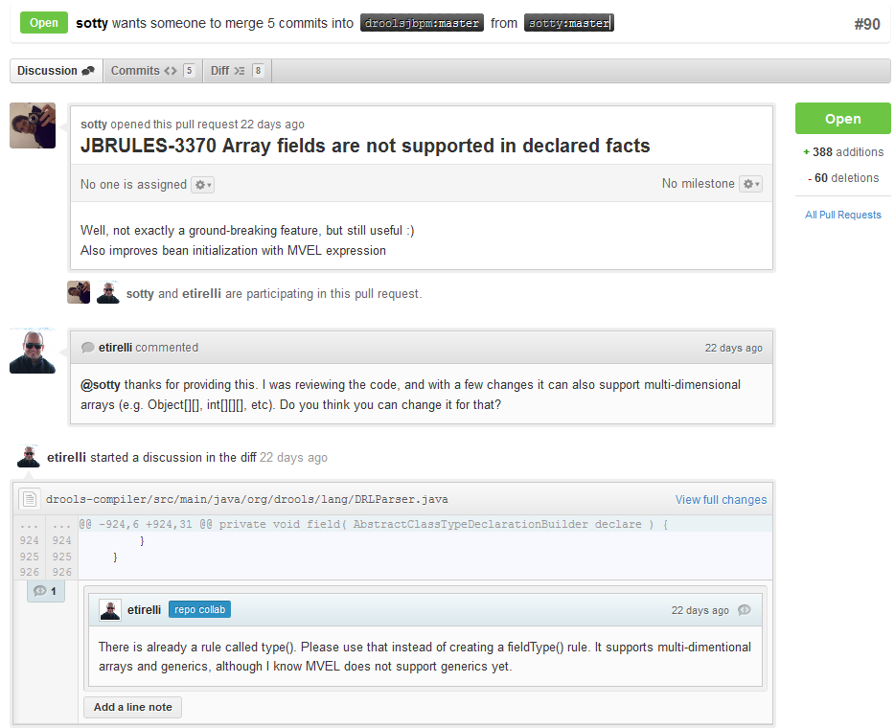Click the comment count bubble in the diff gutter

pyautogui.click(x=44, y=591)
